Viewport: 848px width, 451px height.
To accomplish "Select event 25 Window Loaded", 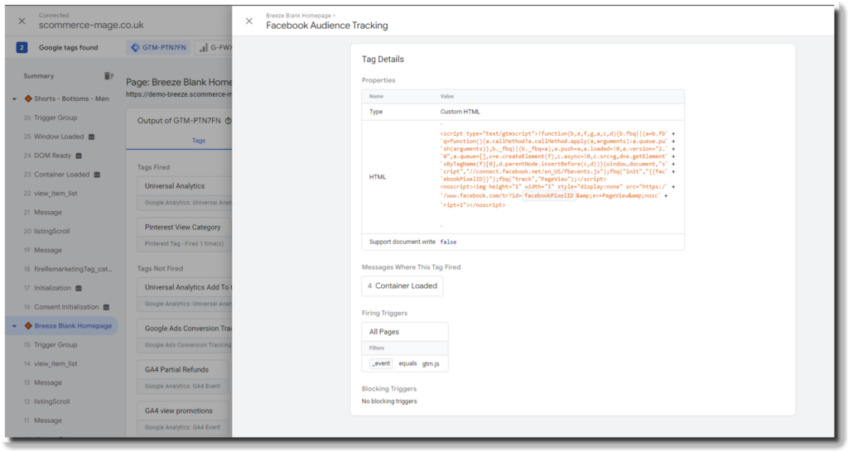I will pos(54,137).
